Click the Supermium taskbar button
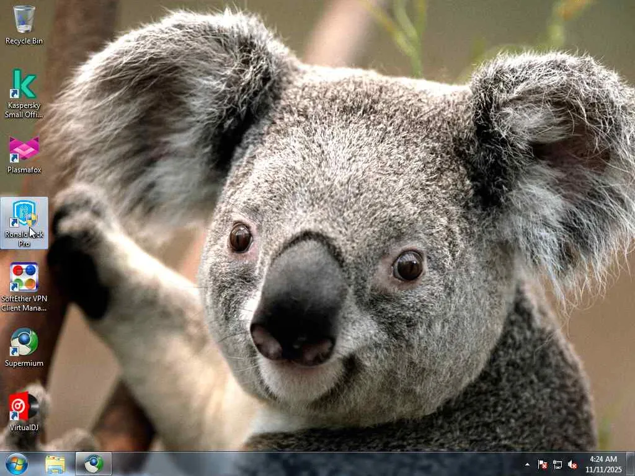635x476 pixels. (x=94, y=464)
